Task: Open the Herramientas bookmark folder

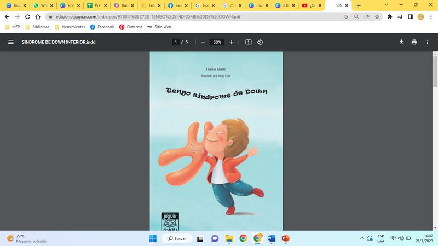Action: 70,27
